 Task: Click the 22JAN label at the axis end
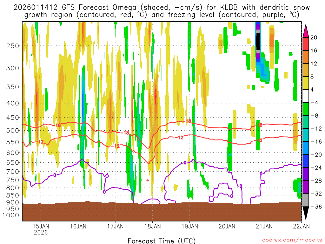pyautogui.click(x=301, y=226)
